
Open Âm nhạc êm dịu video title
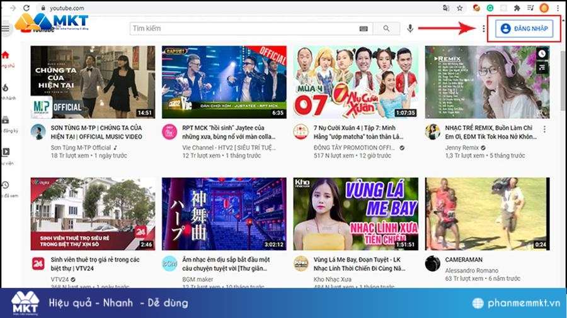pos(226,264)
